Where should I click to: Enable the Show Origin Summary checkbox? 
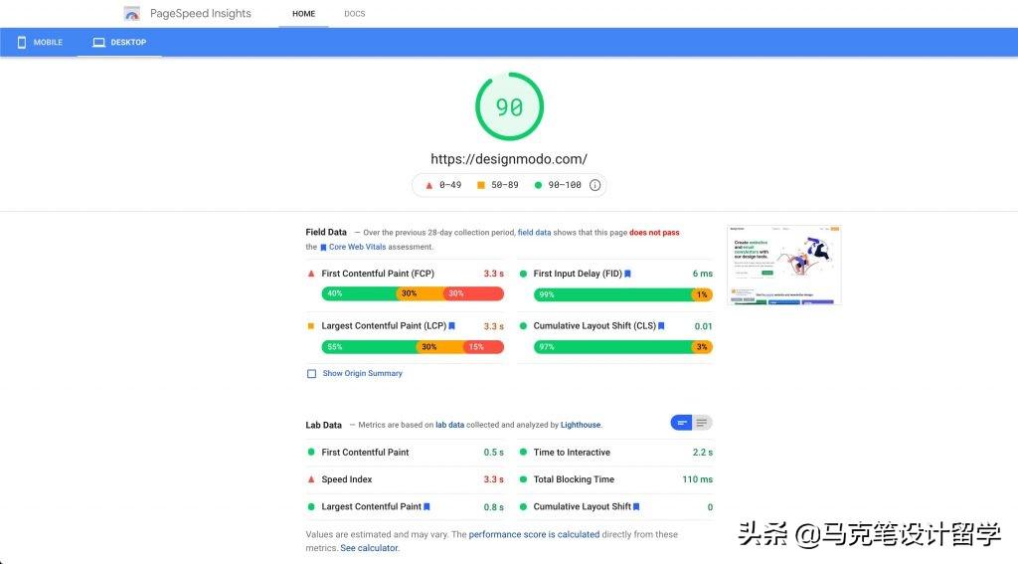311,374
